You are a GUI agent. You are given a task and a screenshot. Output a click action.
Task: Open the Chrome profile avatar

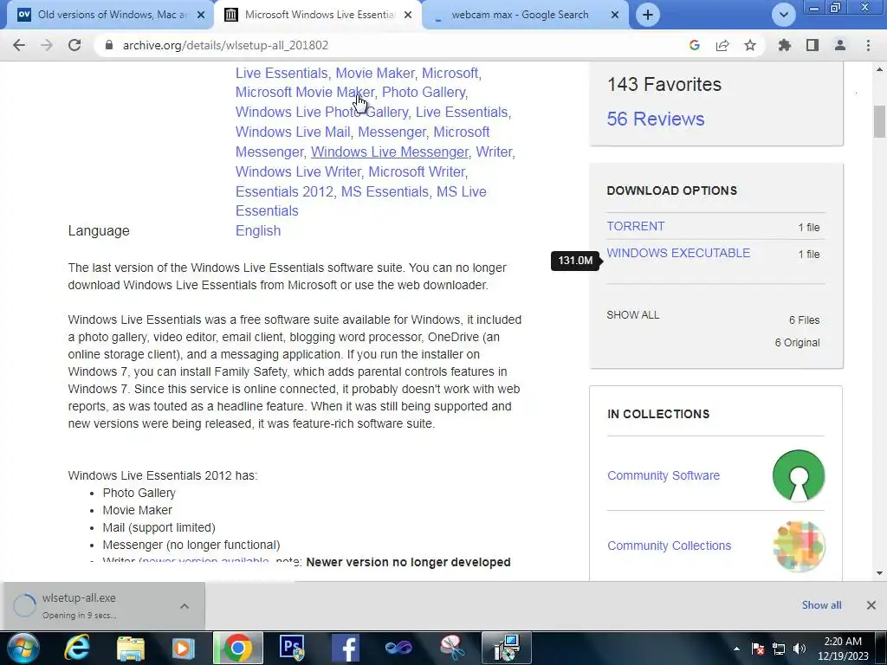tap(840, 45)
